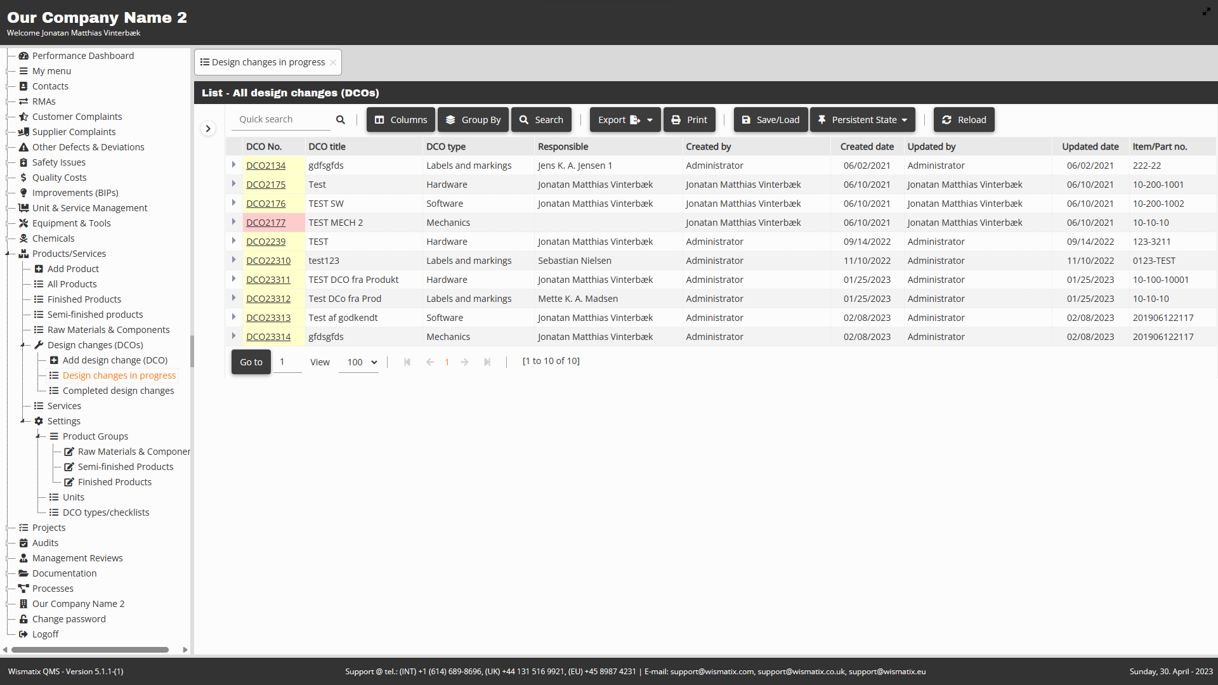Click the Settings gear icon in sidebar
This screenshot has height=685, width=1218.
39,421
